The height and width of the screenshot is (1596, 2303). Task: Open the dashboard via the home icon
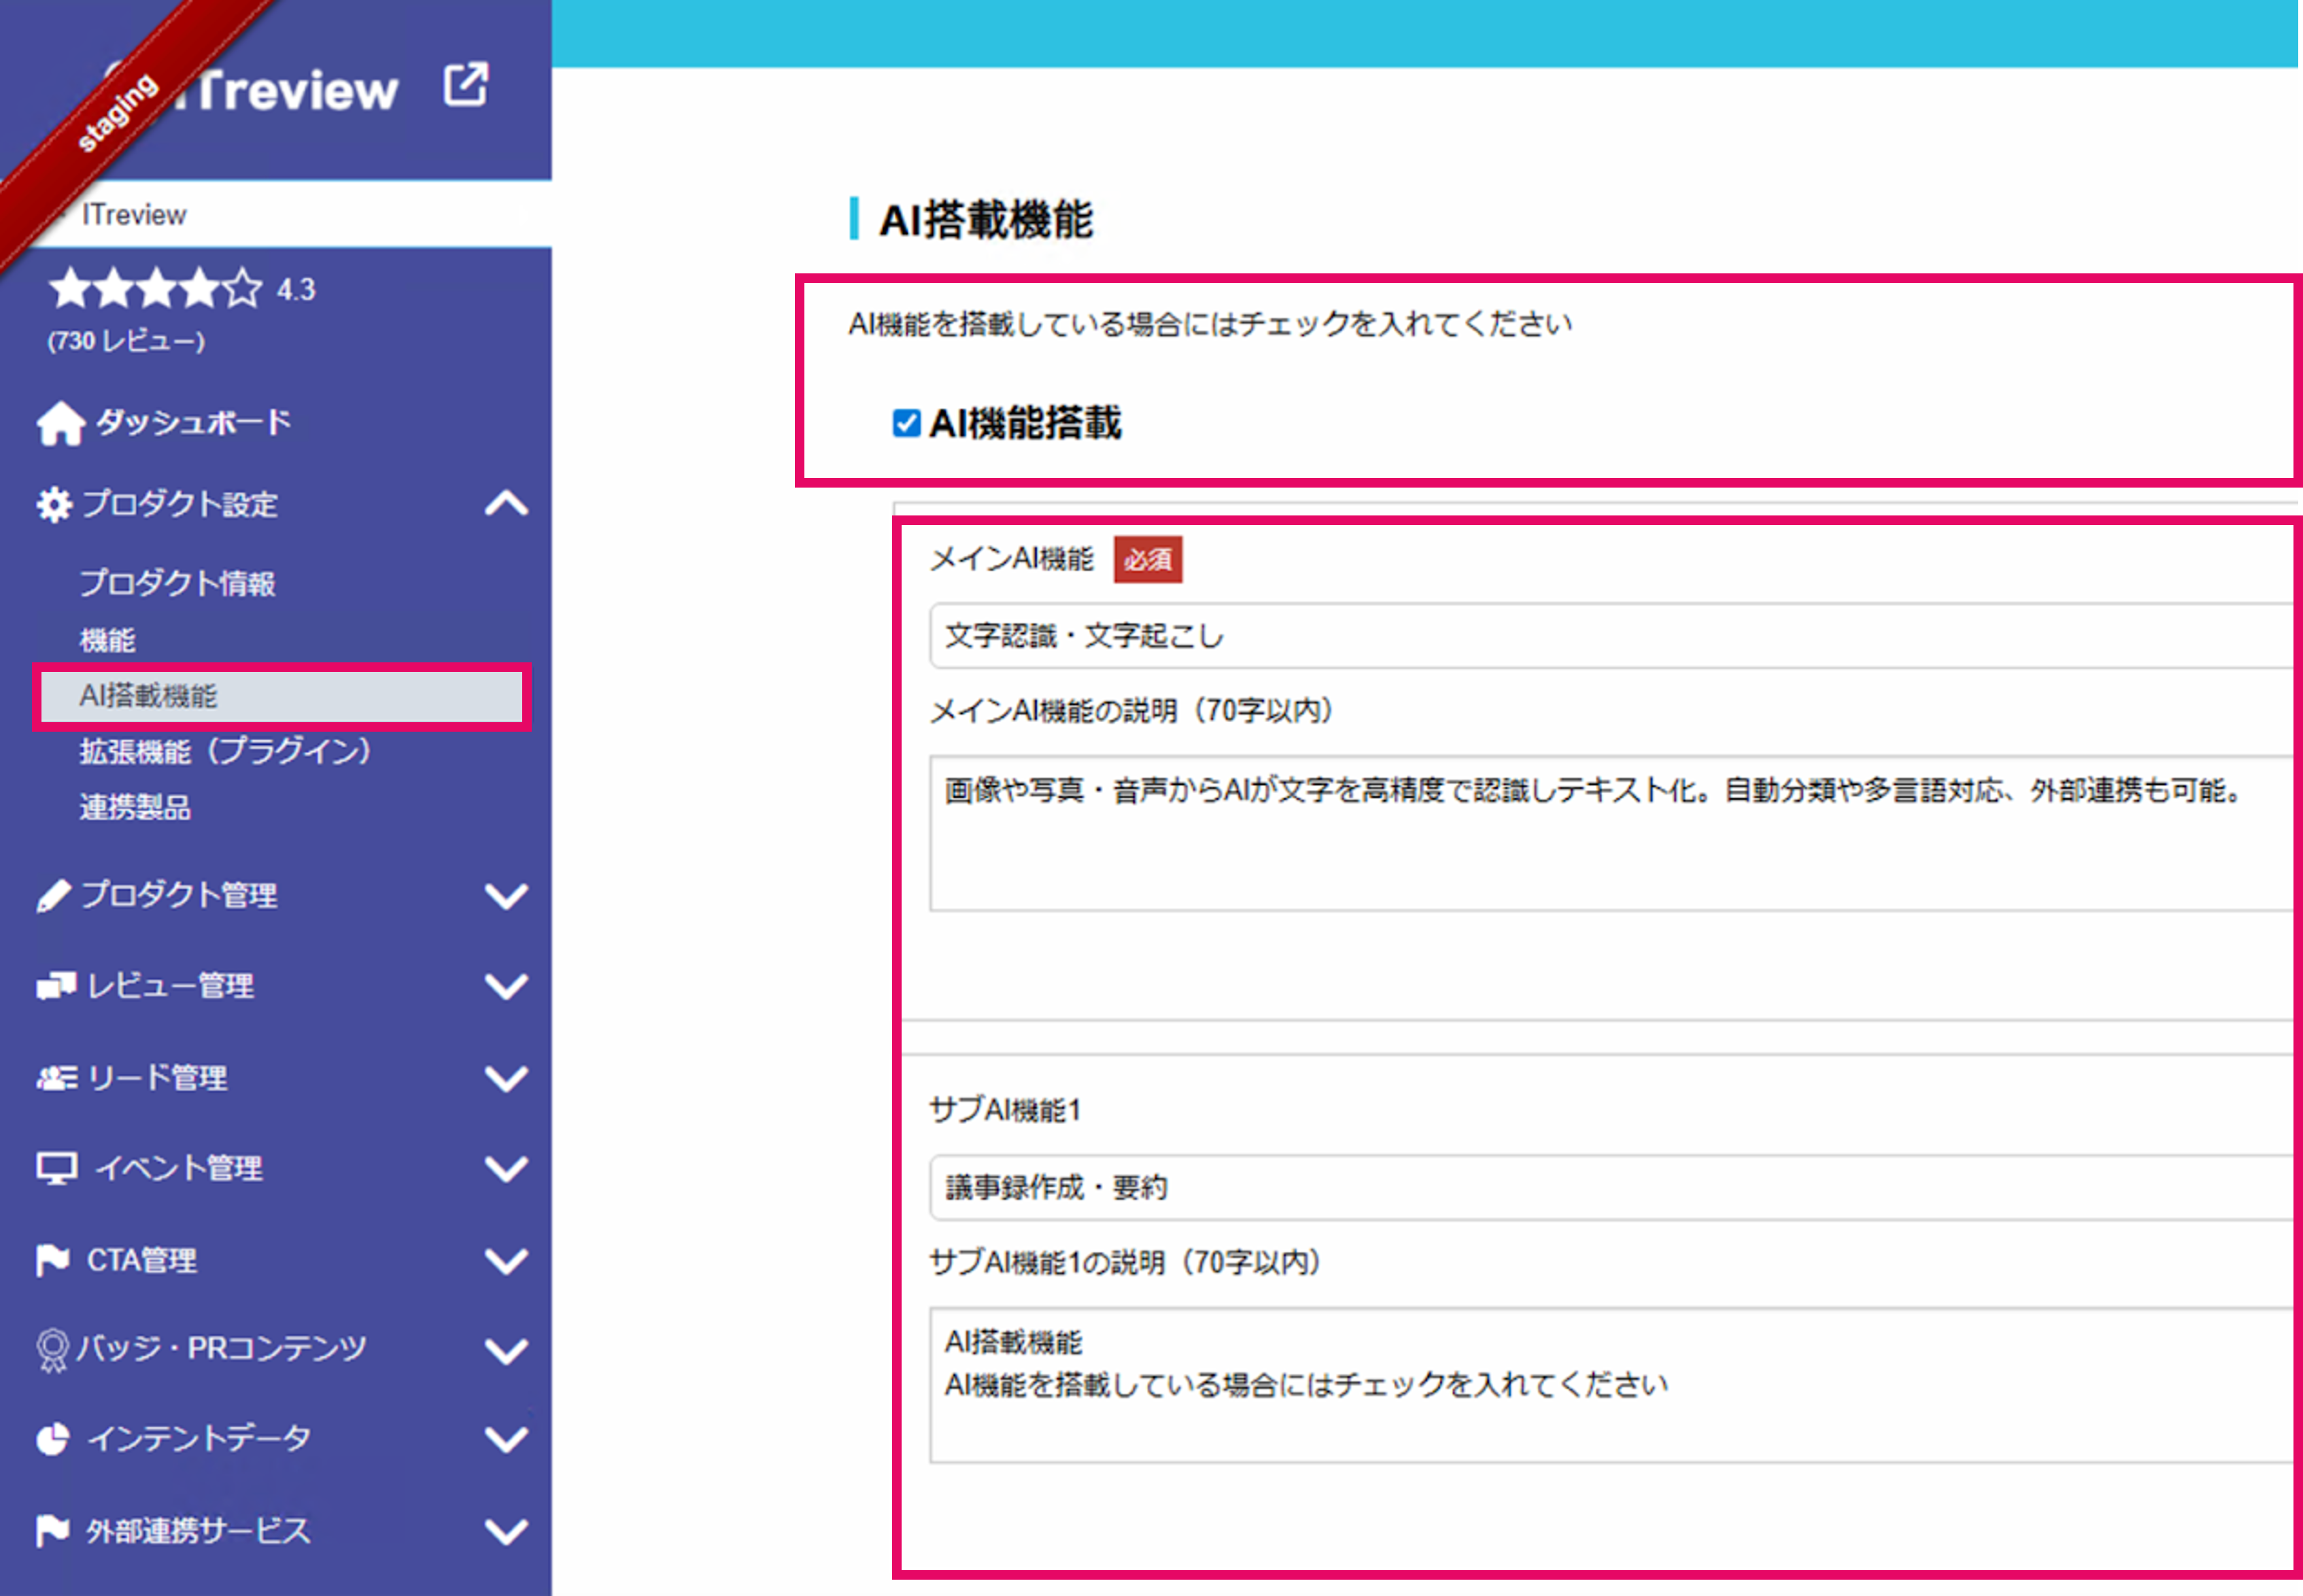point(57,421)
